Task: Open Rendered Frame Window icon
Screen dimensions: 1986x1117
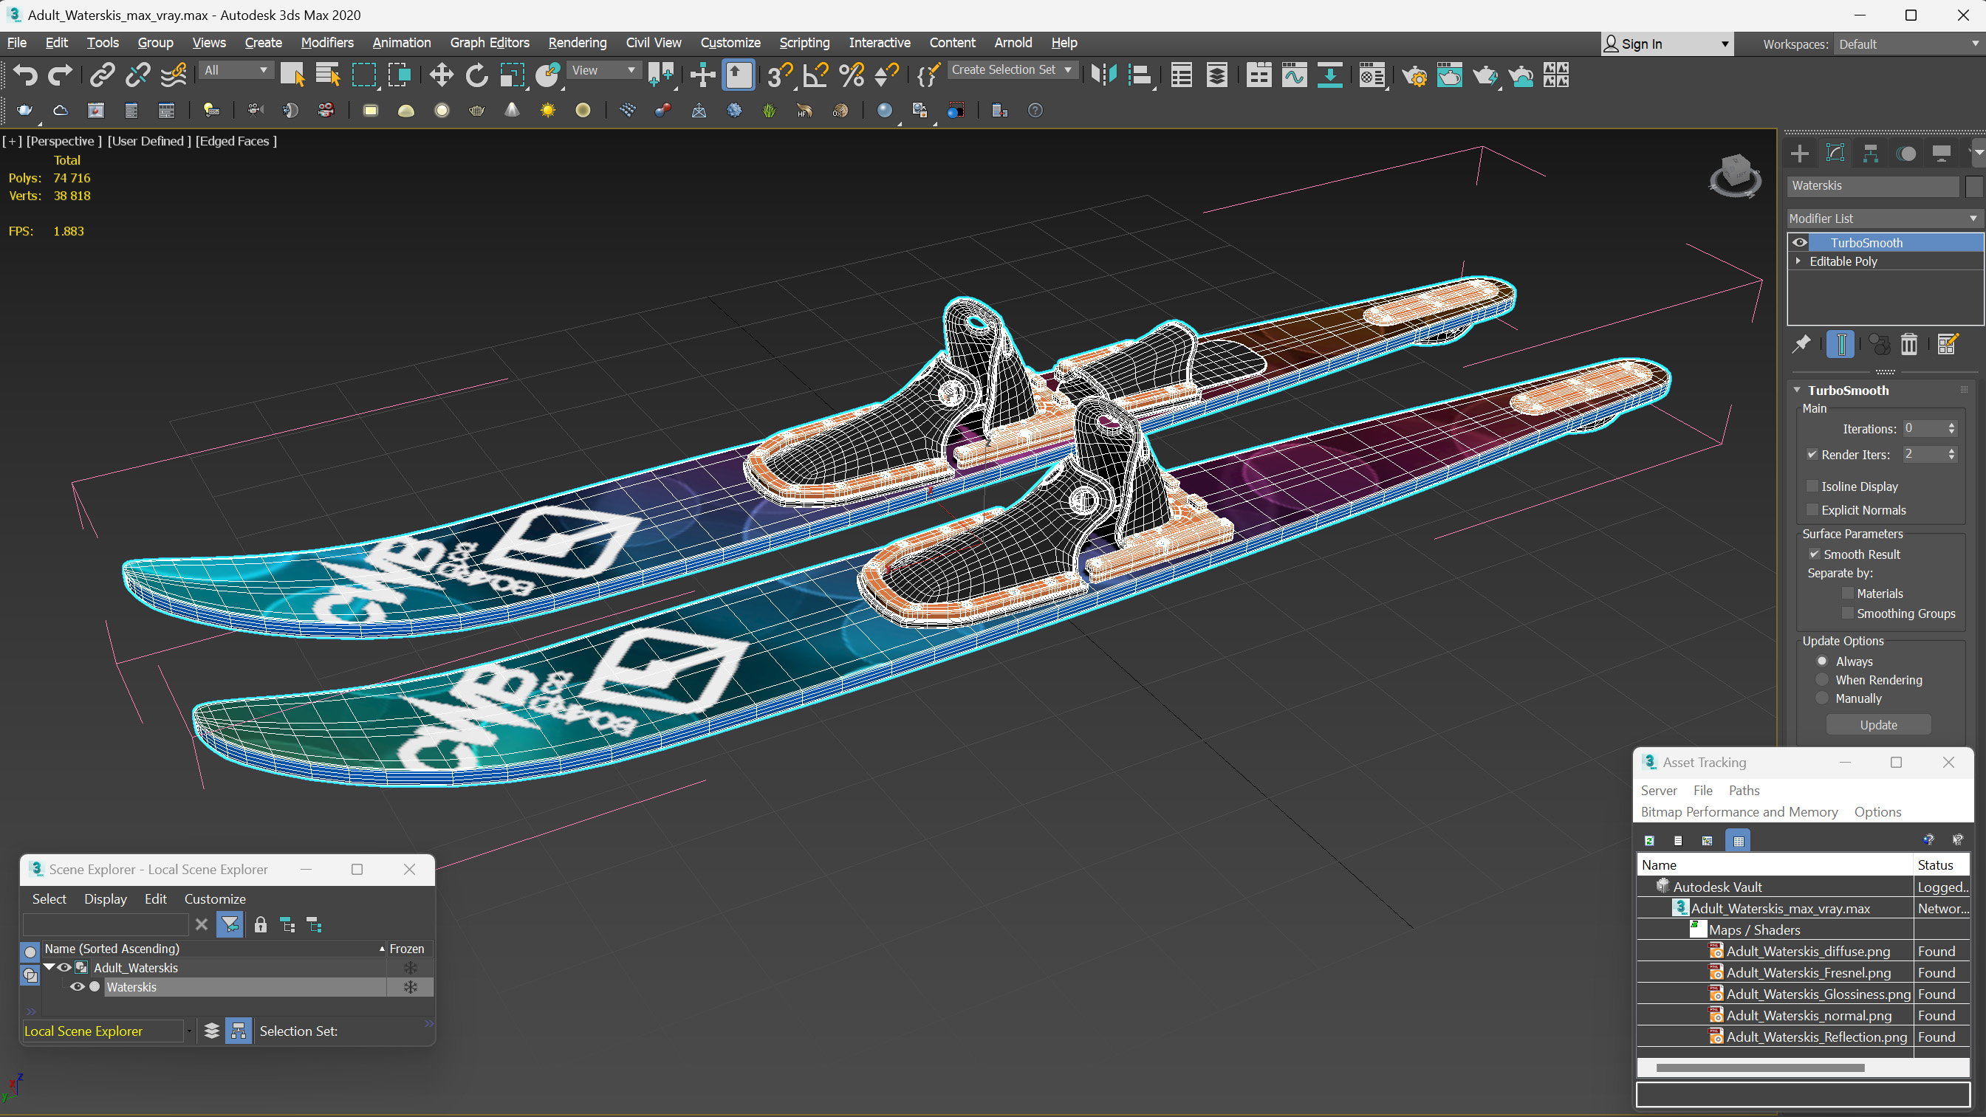Action: point(1449,75)
